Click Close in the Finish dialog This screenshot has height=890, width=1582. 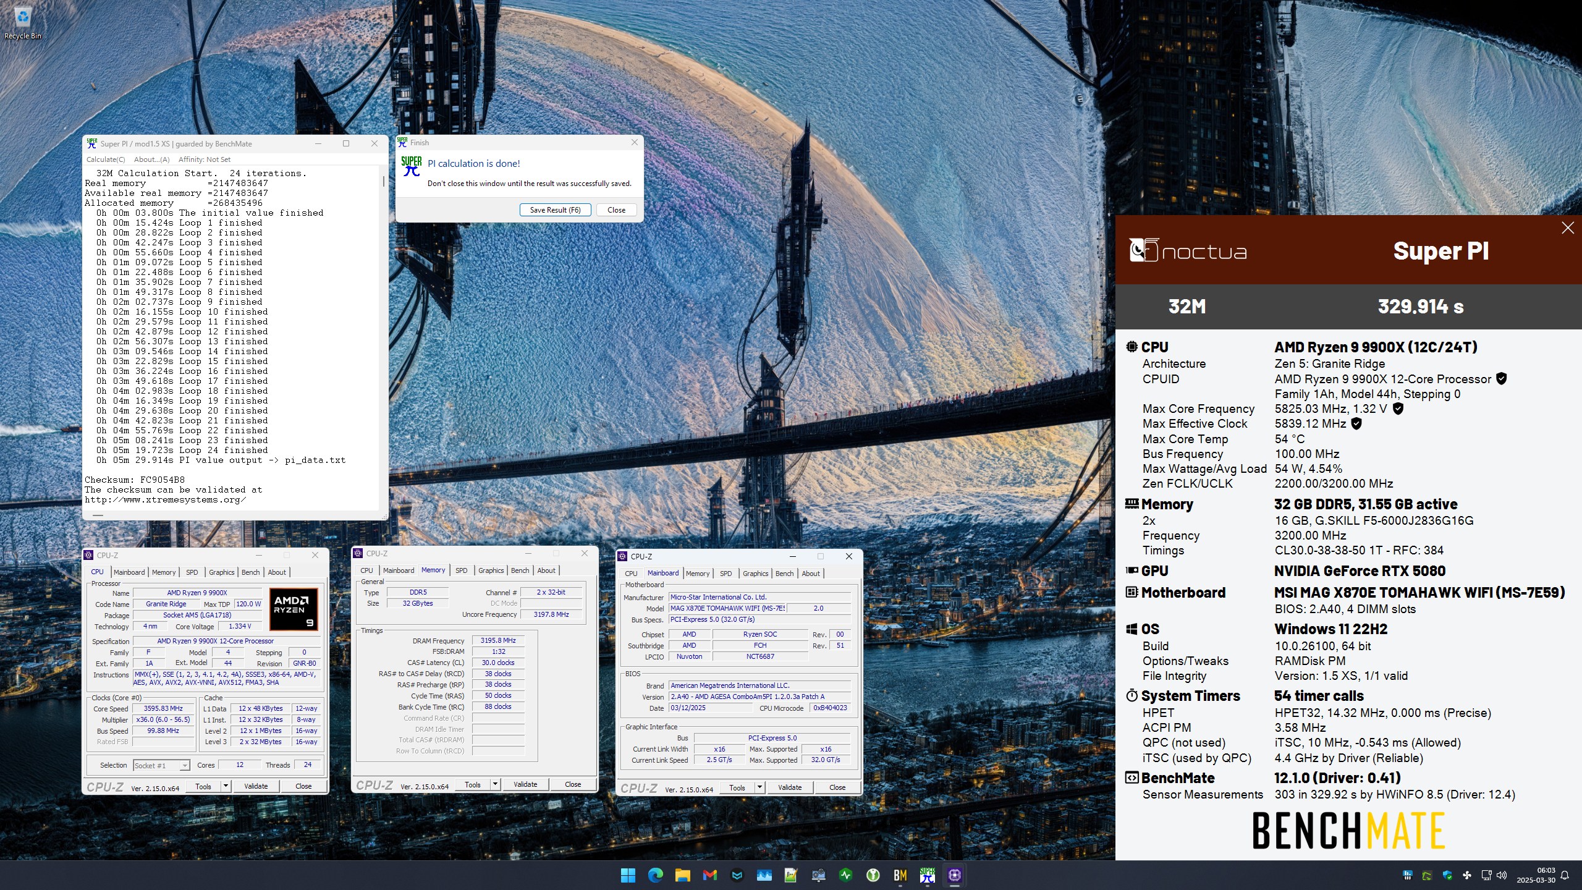click(x=616, y=210)
